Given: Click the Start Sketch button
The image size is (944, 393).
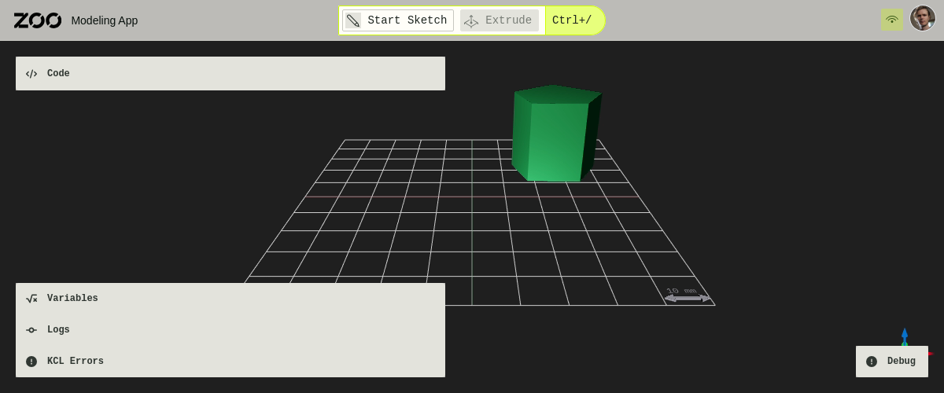Looking at the screenshot, I should point(398,20).
